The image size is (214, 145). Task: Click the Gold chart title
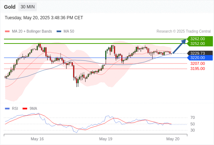(10, 7)
